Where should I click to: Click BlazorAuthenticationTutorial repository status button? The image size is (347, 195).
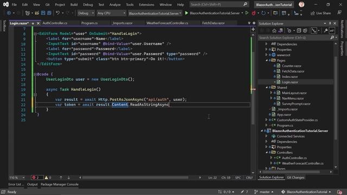[x=306, y=192]
